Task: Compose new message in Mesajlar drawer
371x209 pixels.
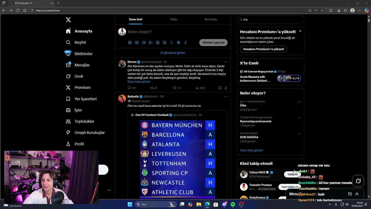Action: pyautogui.click(x=350, y=194)
